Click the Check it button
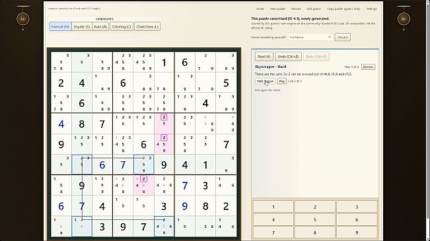Viewport: 430px width, 241px height. (x=343, y=37)
